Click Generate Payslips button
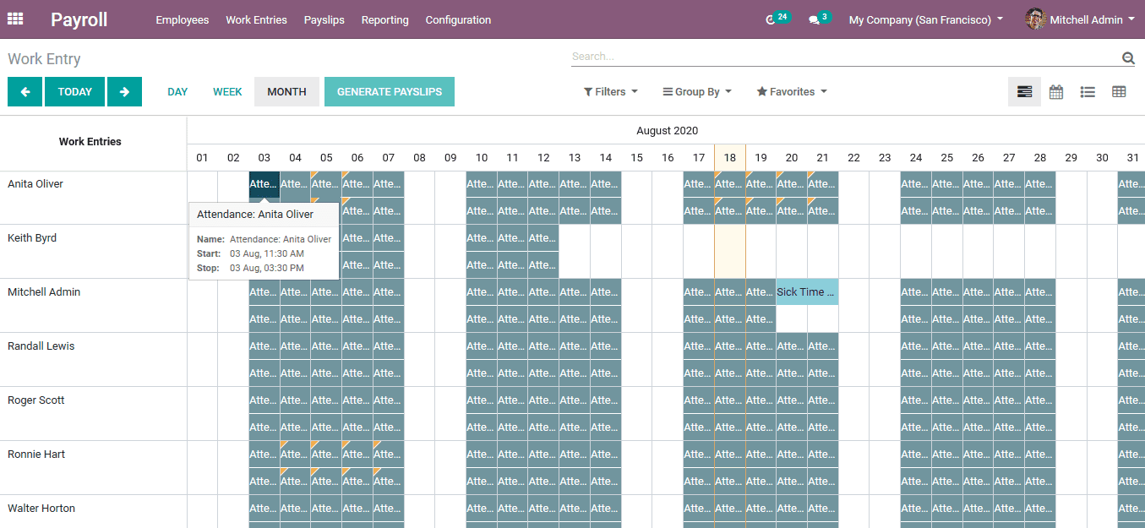This screenshot has height=528, width=1145. pyautogui.click(x=390, y=92)
